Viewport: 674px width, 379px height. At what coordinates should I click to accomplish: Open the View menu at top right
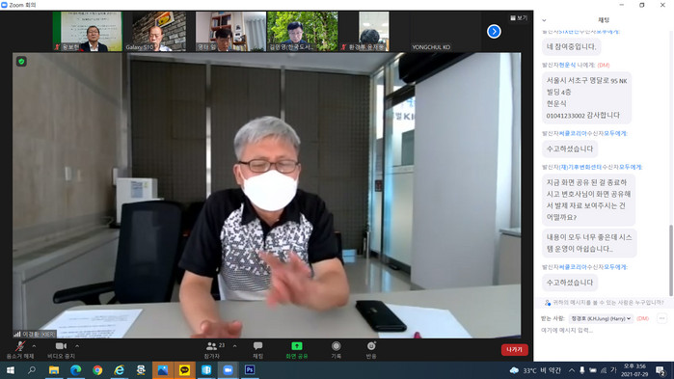tap(519, 18)
